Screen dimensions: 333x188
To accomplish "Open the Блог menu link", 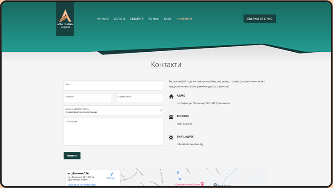I will [x=167, y=19].
